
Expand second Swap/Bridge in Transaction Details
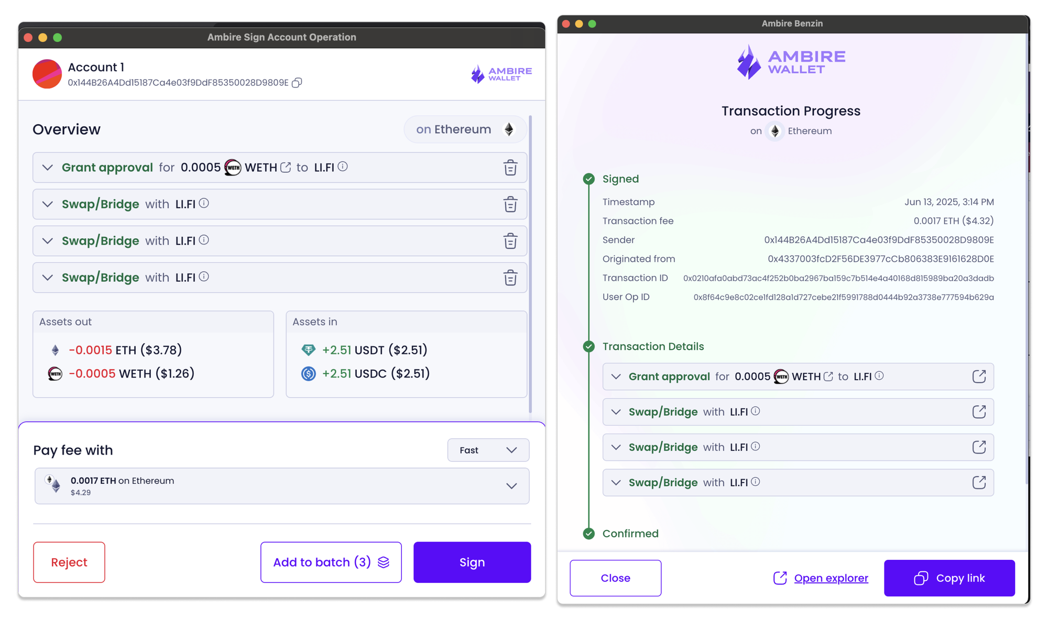click(x=616, y=447)
